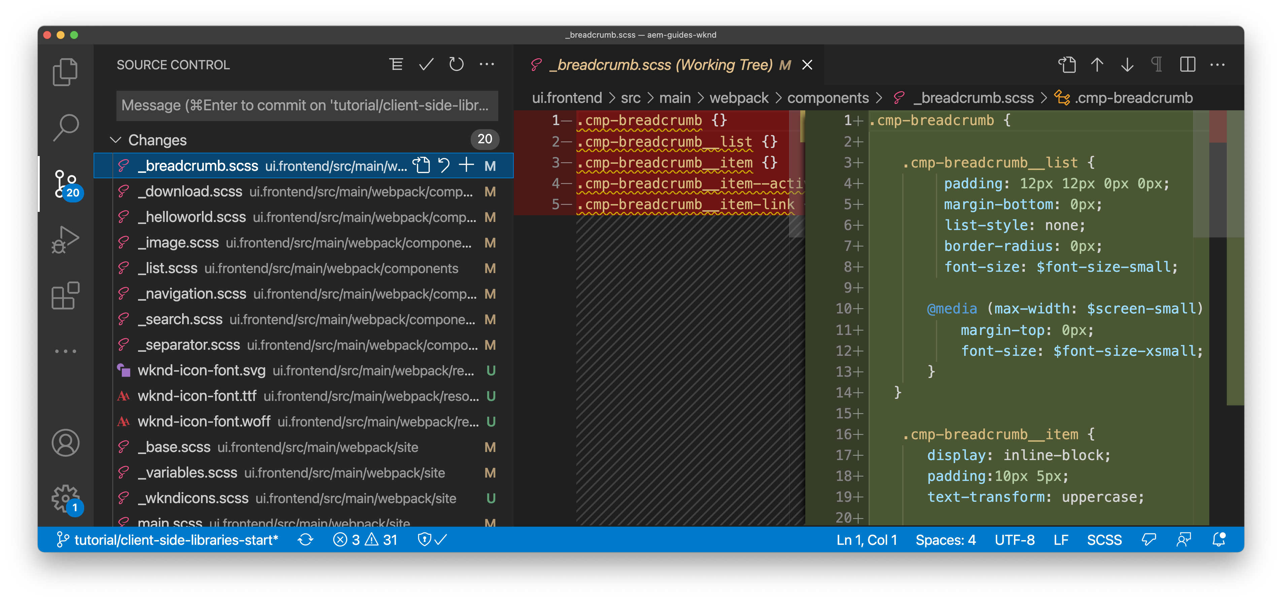Open notifications bell in status bar
The image size is (1282, 602).
coord(1219,540)
